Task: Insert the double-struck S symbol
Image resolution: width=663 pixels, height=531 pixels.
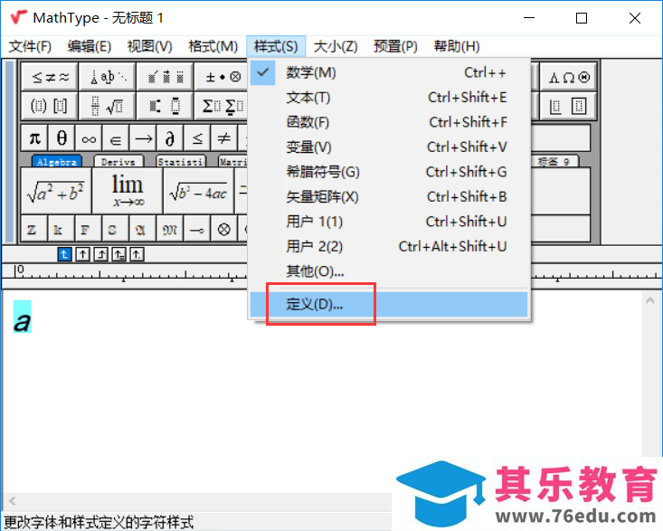Action: click(115, 229)
